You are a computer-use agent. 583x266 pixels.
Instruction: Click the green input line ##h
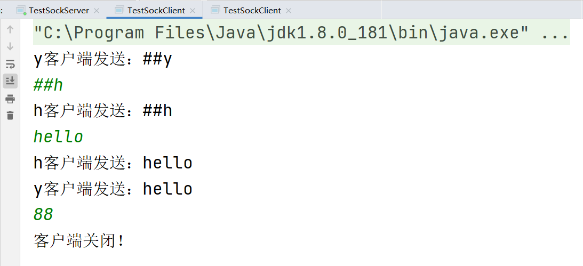[48, 85]
